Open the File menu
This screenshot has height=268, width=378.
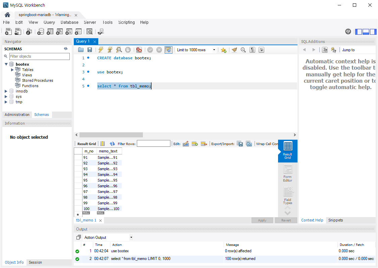click(x=6, y=22)
